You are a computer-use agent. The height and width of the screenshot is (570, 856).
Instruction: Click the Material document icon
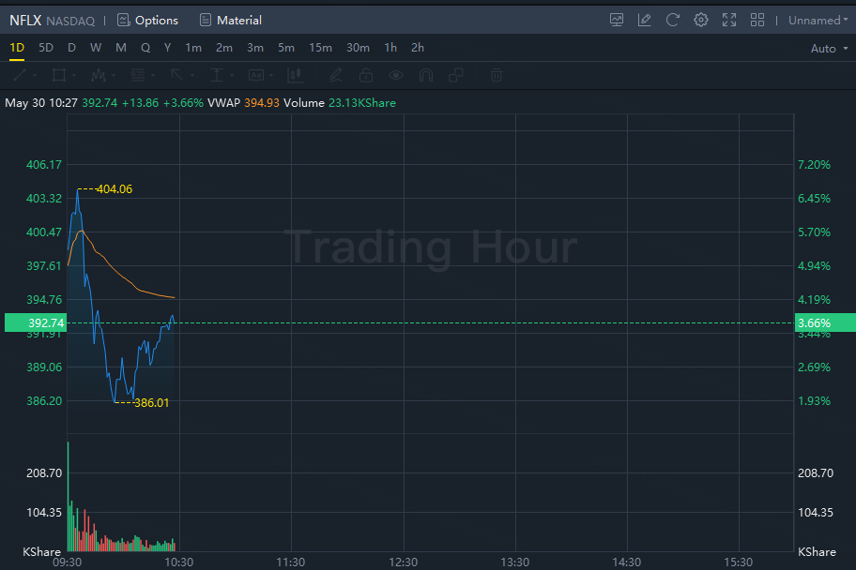[x=206, y=21]
